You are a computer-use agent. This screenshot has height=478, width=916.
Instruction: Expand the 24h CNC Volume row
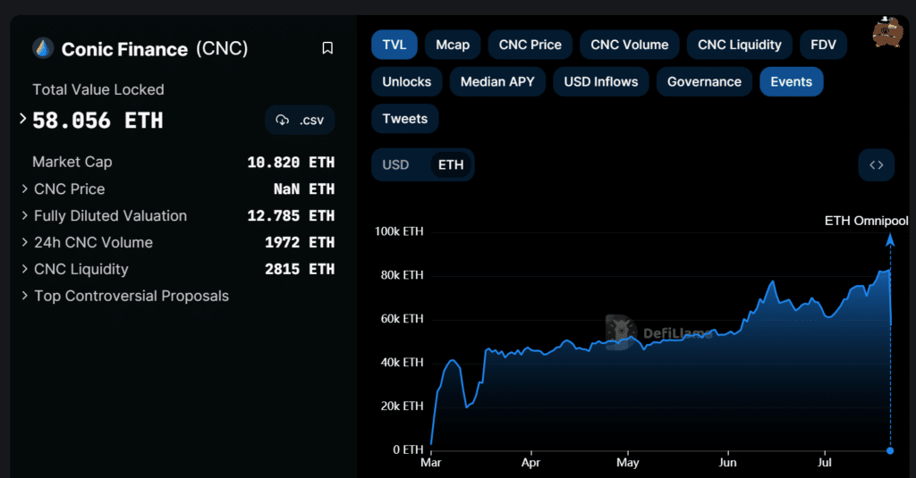24,242
